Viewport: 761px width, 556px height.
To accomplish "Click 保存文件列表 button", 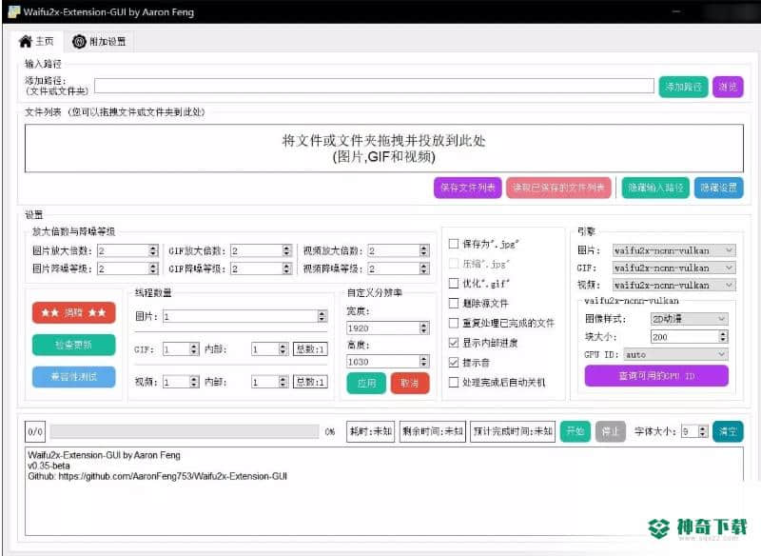I will (x=467, y=188).
